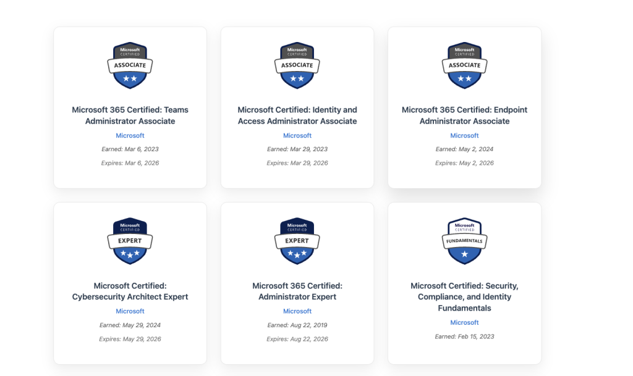Click Microsoft link under Endpoint Administrator card
633x376 pixels.
coord(464,136)
